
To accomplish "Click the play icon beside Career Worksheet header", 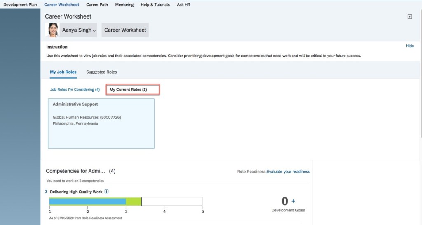I will tap(409, 17).
